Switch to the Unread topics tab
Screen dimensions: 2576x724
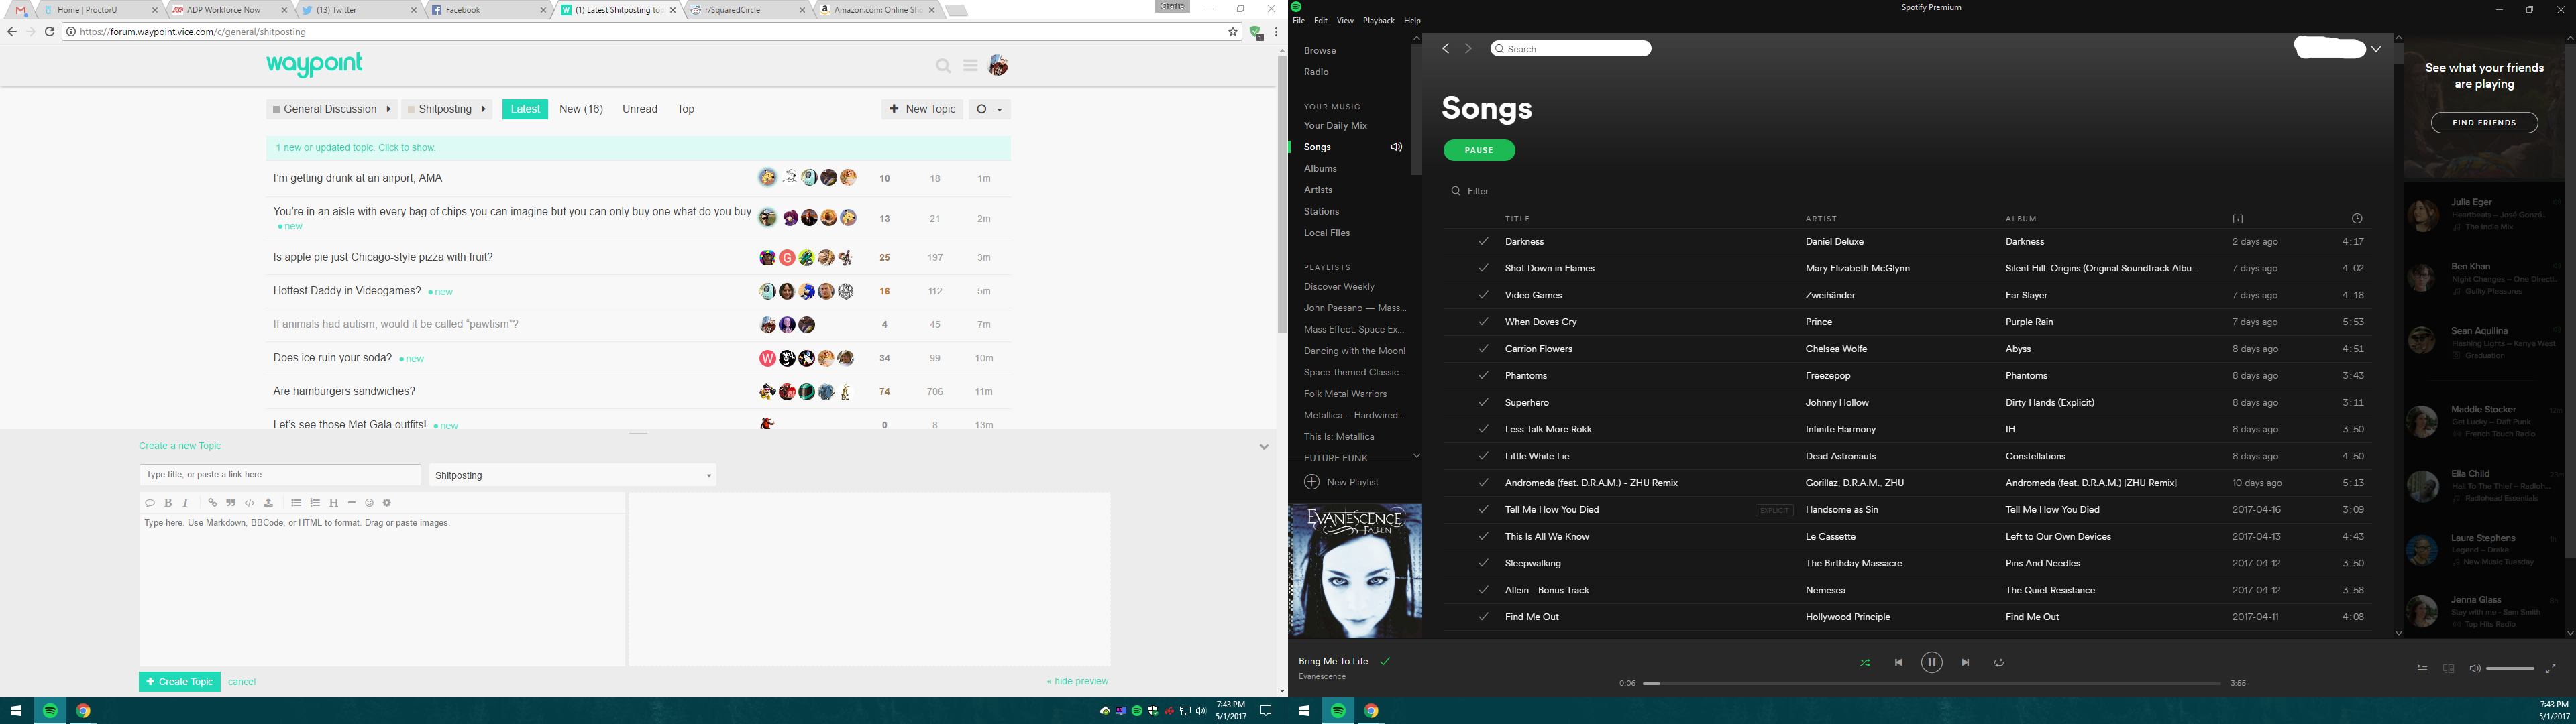(639, 109)
